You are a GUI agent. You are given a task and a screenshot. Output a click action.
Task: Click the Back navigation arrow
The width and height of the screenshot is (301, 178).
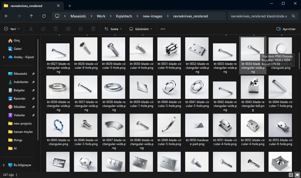pyautogui.click(x=6, y=16)
